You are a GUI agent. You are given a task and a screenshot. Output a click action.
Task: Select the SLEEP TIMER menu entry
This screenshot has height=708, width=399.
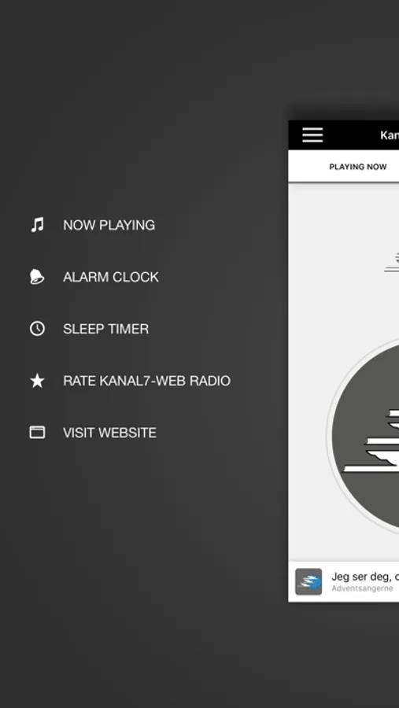(105, 329)
